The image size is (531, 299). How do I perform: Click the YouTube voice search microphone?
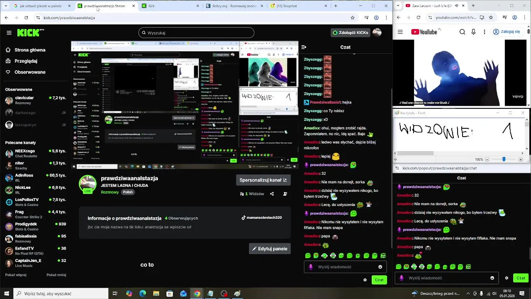coord(473,32)
